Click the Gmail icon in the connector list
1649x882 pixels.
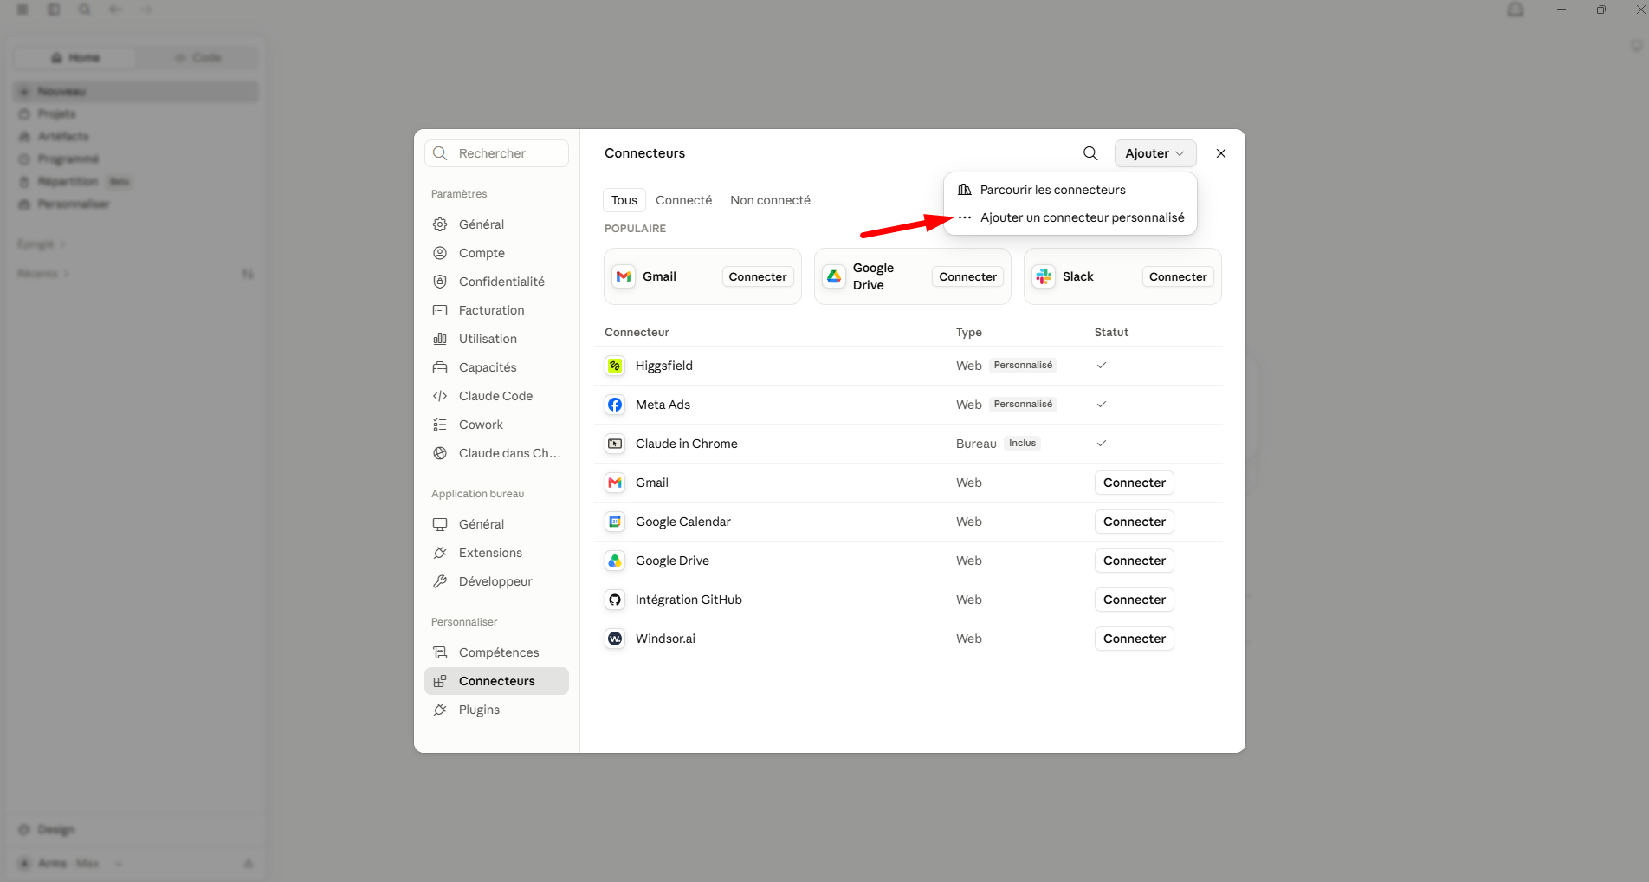pos(615,483)
